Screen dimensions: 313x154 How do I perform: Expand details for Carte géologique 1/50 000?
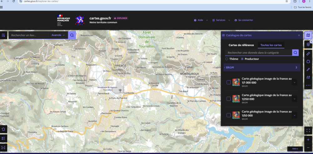point(295,115)
